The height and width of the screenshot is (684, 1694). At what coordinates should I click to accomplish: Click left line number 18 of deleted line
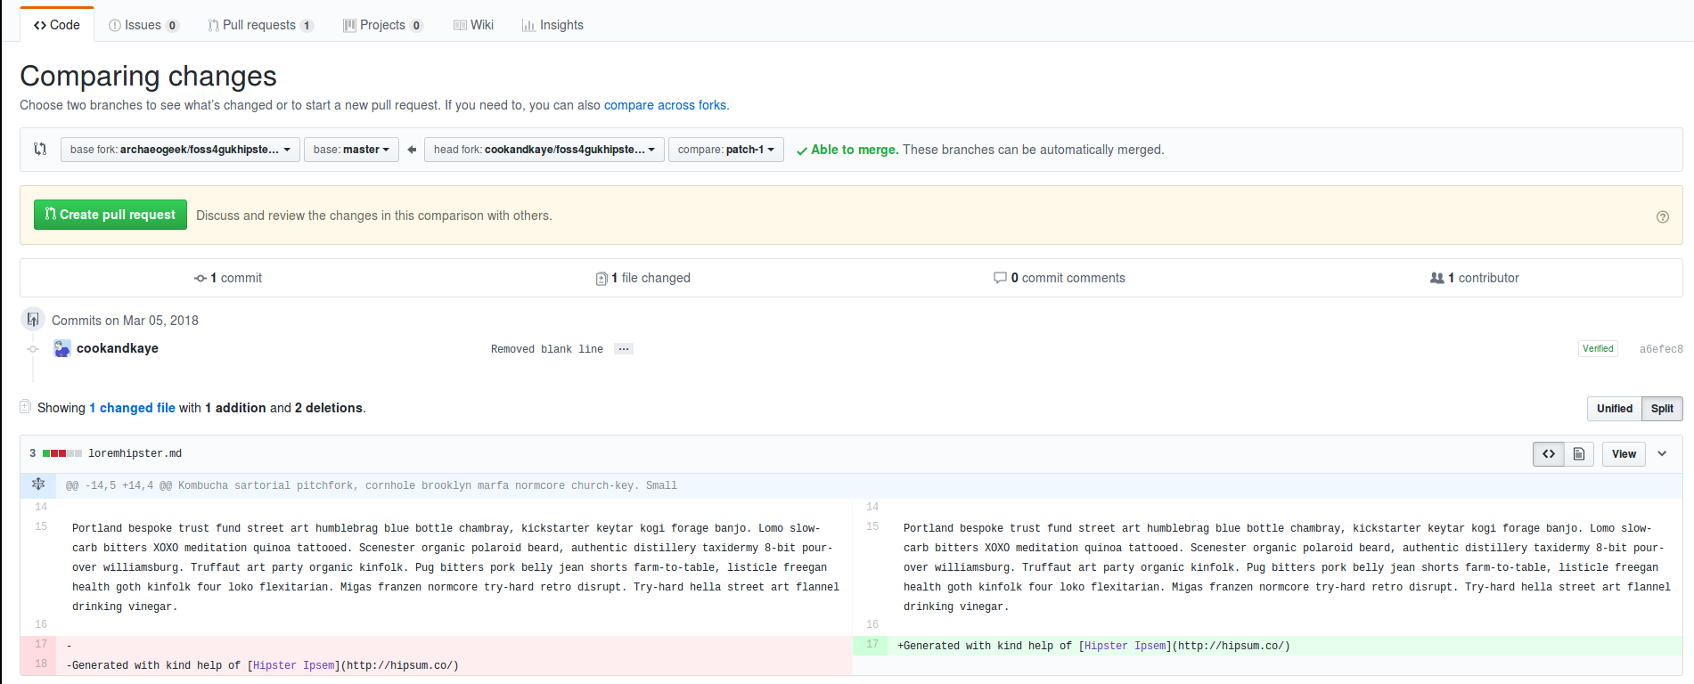40,664
